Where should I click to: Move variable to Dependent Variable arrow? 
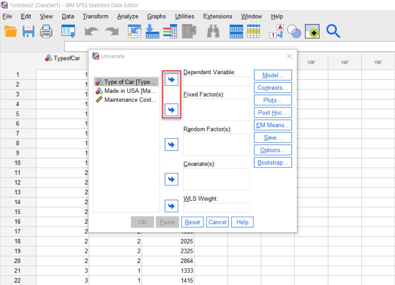click(171, 80)
